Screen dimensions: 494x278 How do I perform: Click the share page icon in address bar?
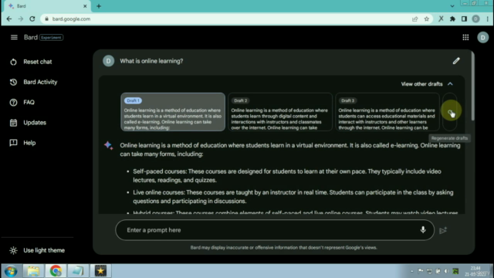point(415,19)
